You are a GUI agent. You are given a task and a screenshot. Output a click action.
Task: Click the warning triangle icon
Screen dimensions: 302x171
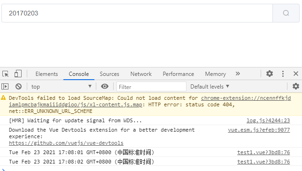click(3, 97)
